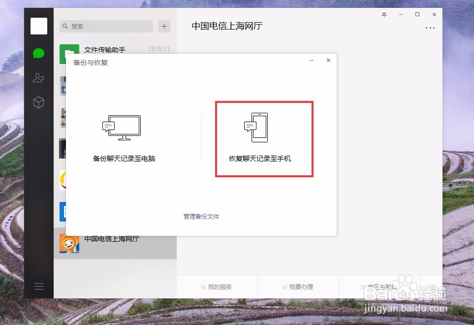Open the 专区与帮助 tab
Image resolution: width=474 pixels, height=325 pixels.
378,287
